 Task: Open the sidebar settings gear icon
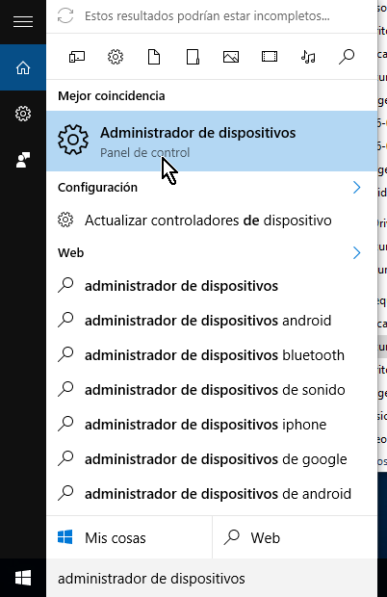coord(23,114)
